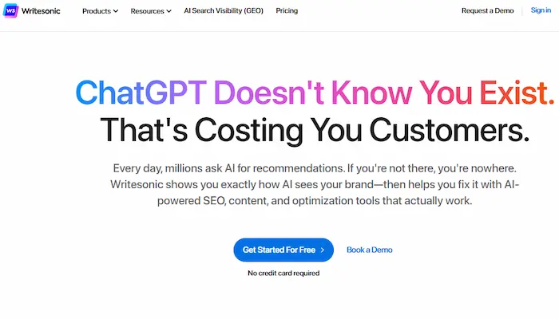This screenshot has height=319, width=559.
Task: Expand the chevron next to Products
Action: pyautogui.click(x=116, y=11)
